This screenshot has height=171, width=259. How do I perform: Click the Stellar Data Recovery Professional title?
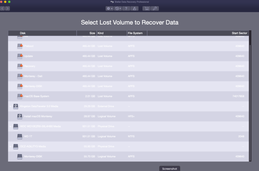tap(132, 2)
